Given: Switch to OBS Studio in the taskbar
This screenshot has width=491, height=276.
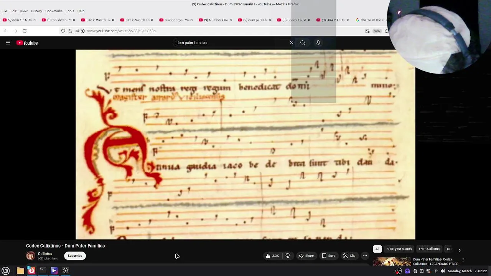Looking at the screenshot, I should click(66, 271).
